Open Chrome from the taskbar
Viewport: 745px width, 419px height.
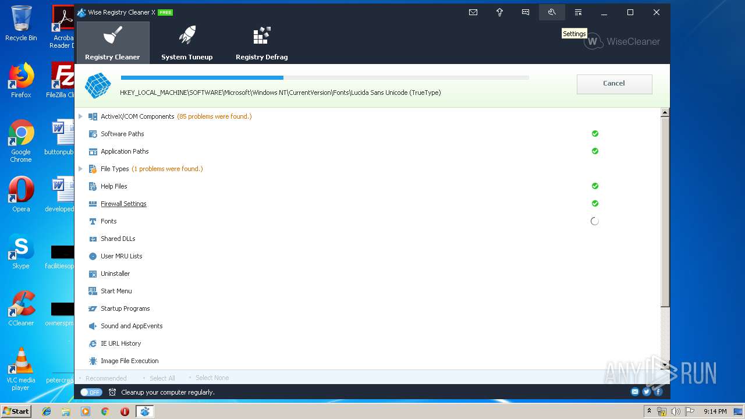[x=105, y=411]
